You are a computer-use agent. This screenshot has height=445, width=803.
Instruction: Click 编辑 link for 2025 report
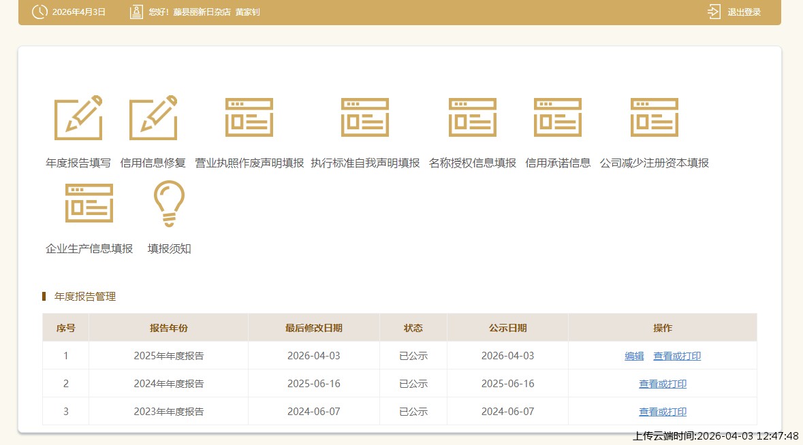(x=634, y=356)
